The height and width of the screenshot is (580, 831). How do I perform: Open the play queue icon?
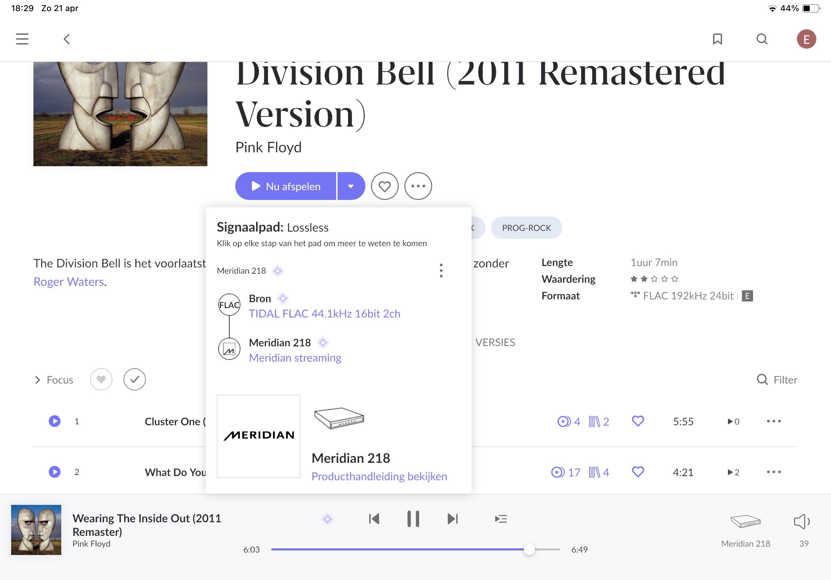[x=500, y=519]
